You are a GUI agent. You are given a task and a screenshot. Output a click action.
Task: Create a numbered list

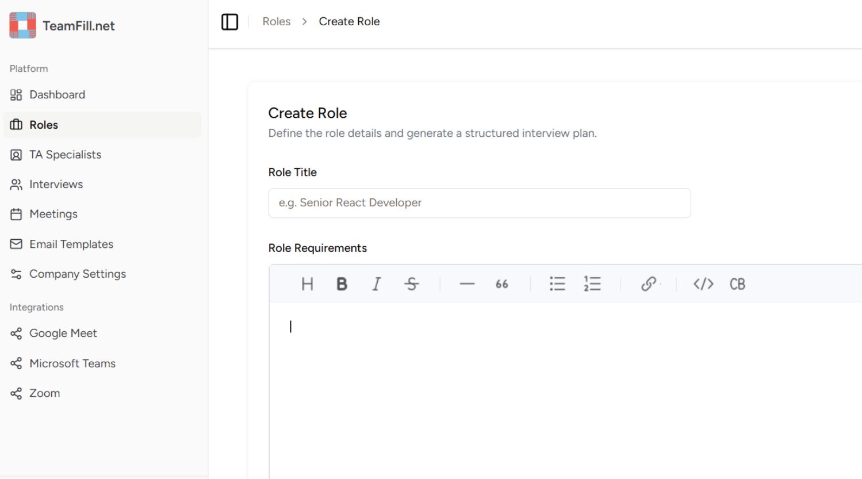tap(592, 283)
